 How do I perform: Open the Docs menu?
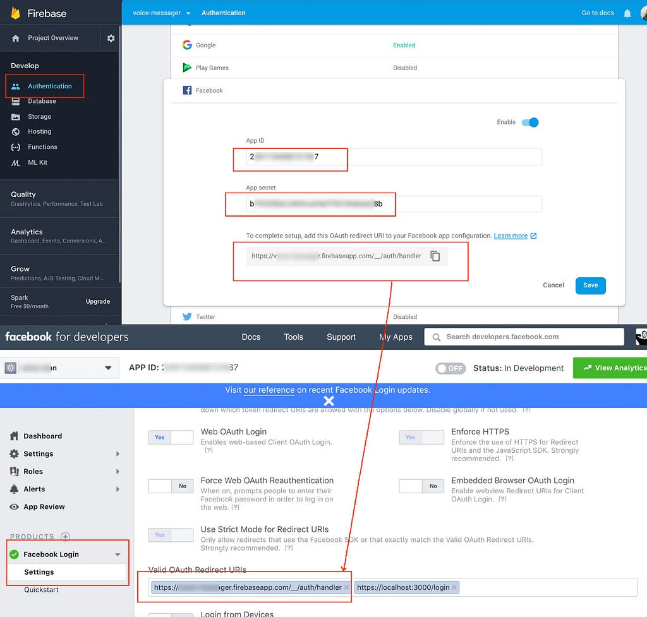251,337
